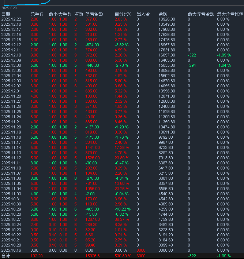The image size is (244, 259).
Task: Select the 2025.12.22 date row
Action: click(11, 19)
